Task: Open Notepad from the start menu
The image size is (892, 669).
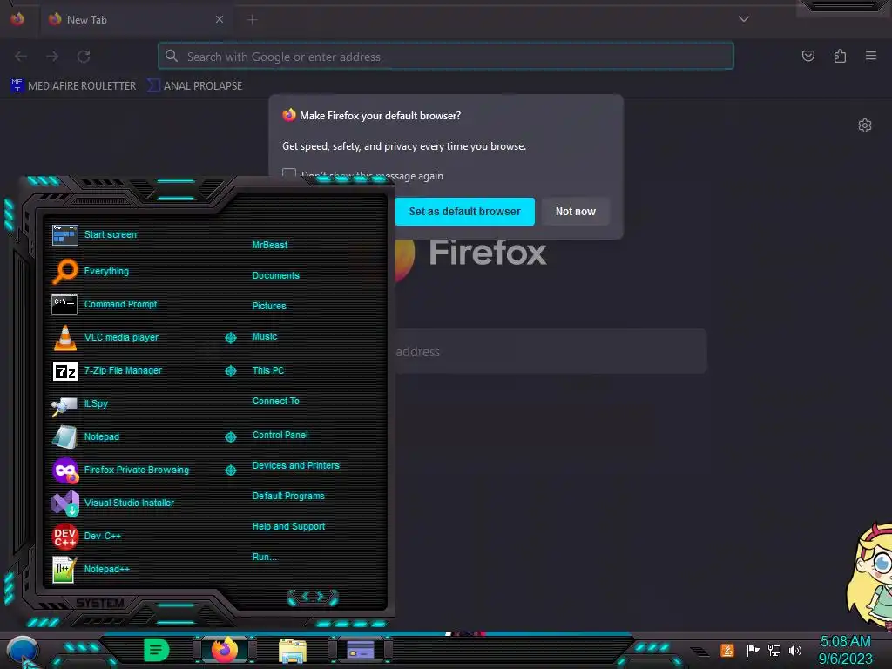Action: tap(85, 437)
